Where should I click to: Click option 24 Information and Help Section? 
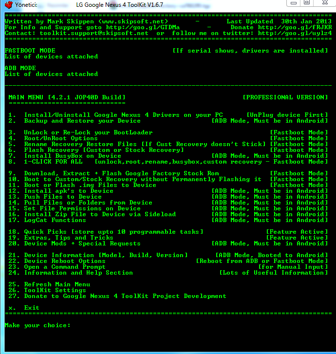pos(71,273)
